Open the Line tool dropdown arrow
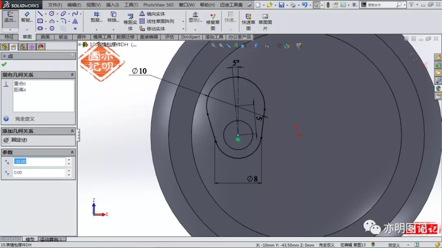This screenshot has height=248, width=442. pyautogui.click(x=45, y=13)
